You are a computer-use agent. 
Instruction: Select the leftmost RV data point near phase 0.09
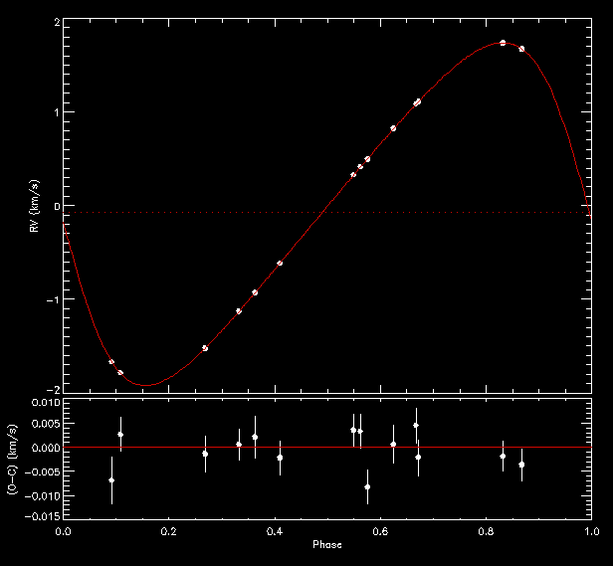(111, 362)
